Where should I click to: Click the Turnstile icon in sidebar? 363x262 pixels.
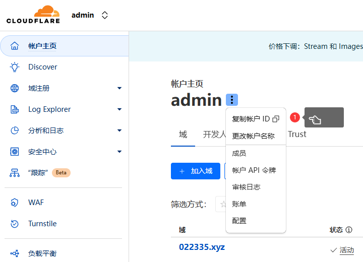(x=15, y=224)
